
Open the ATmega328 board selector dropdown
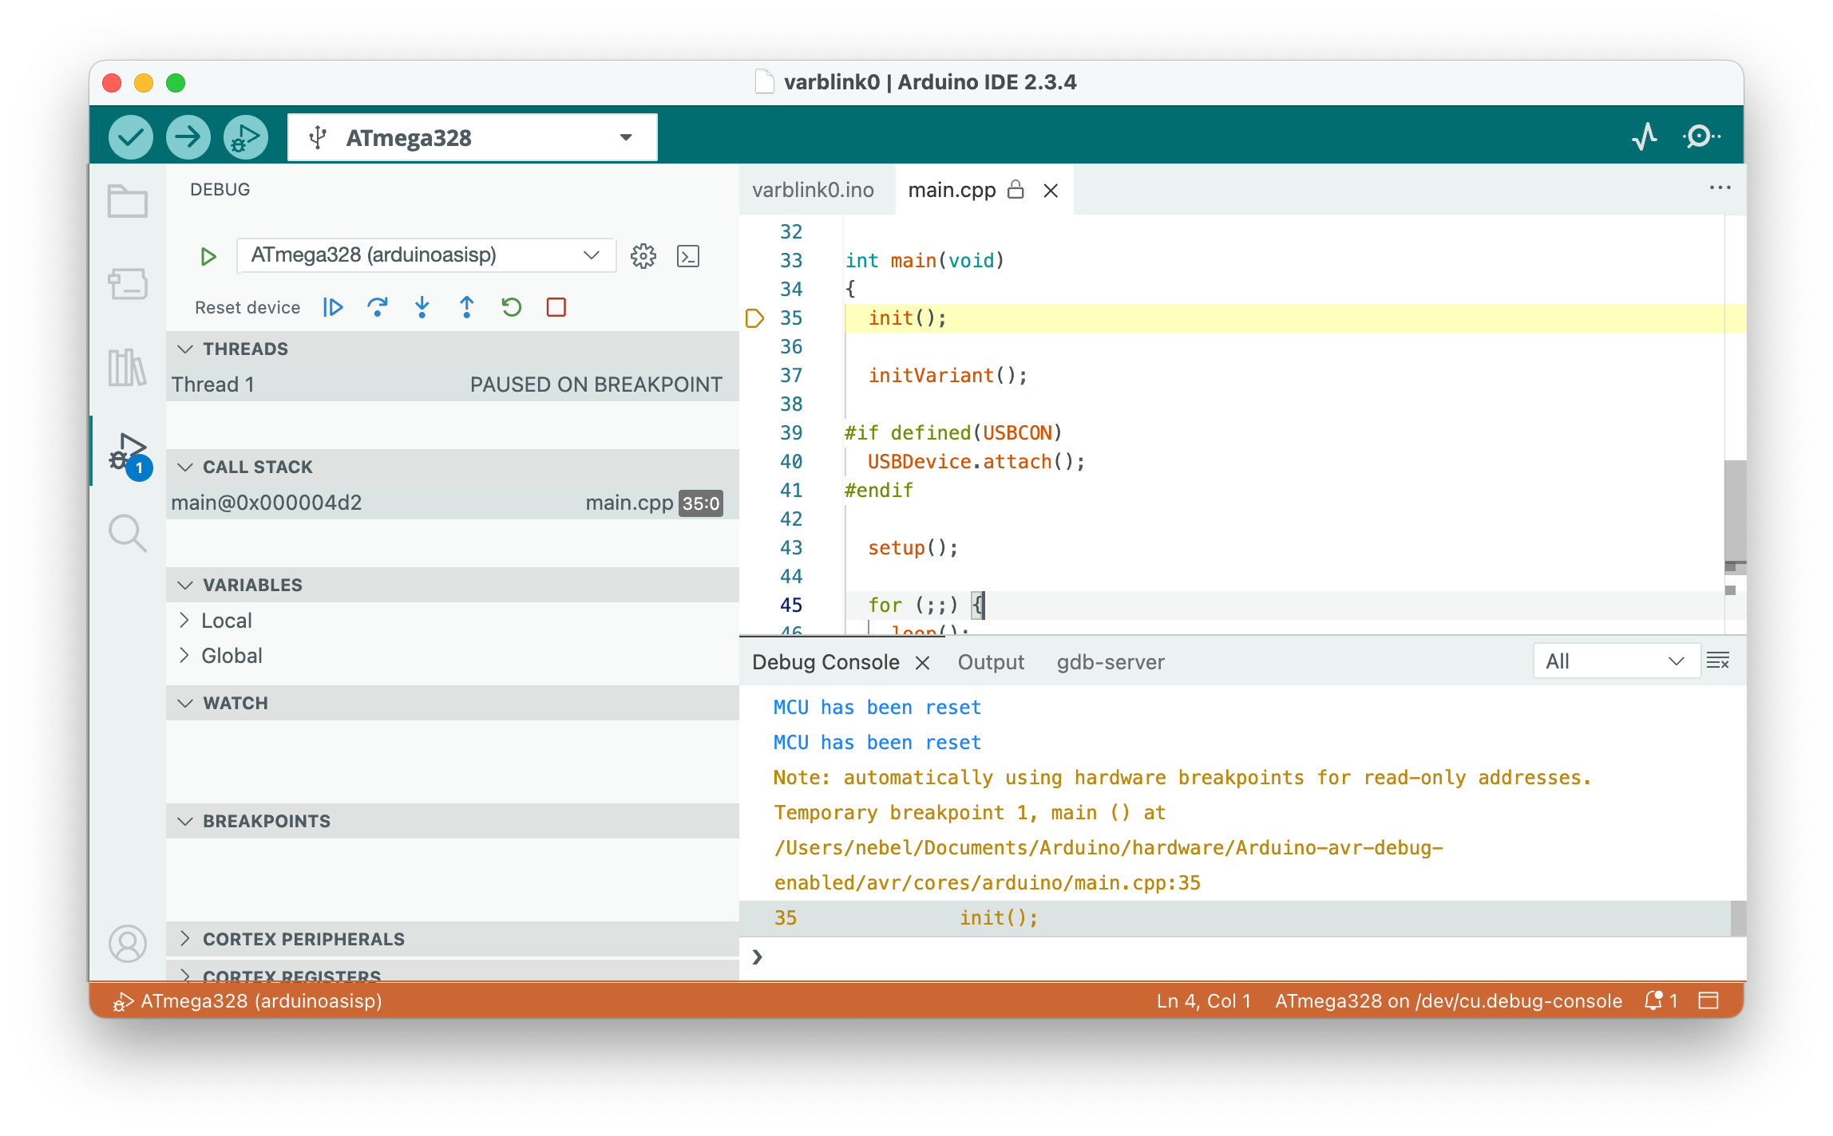(473, 137)
